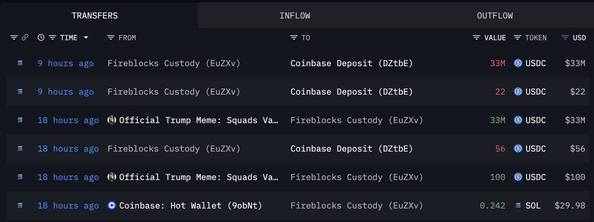Click the Official Trump Meme avatar on the 33M row

[x=112, y=120]
